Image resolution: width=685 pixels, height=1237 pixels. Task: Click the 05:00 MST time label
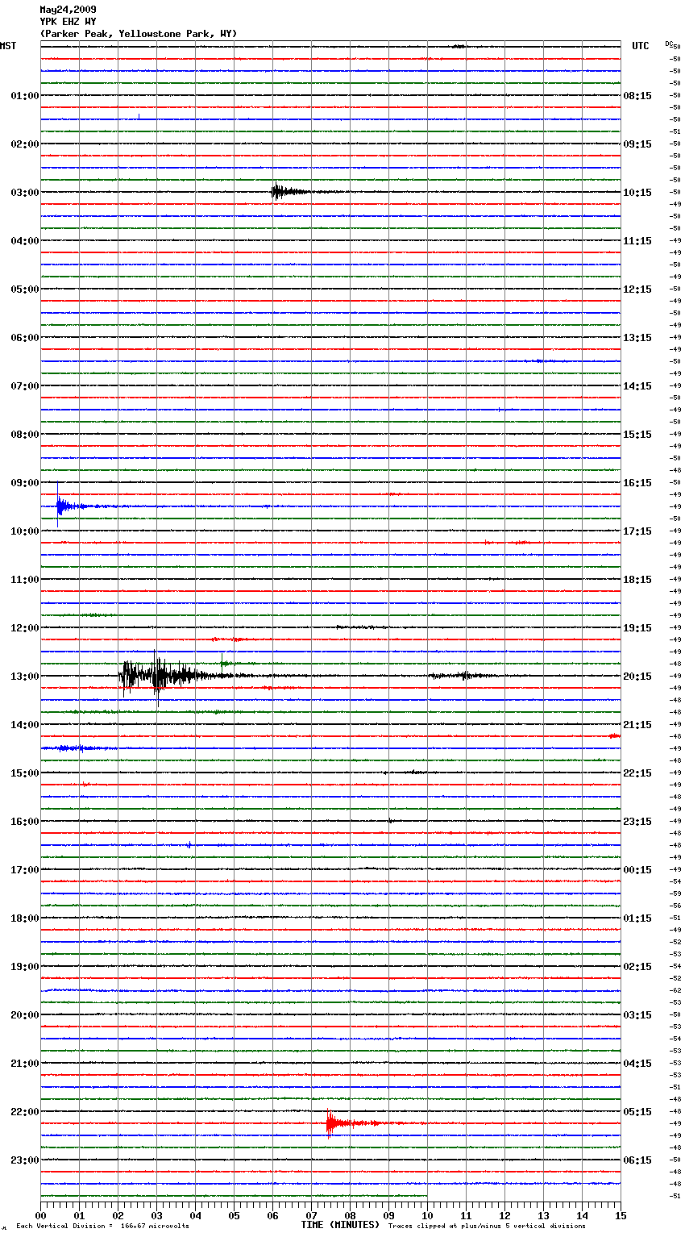(x=25, y=289)
